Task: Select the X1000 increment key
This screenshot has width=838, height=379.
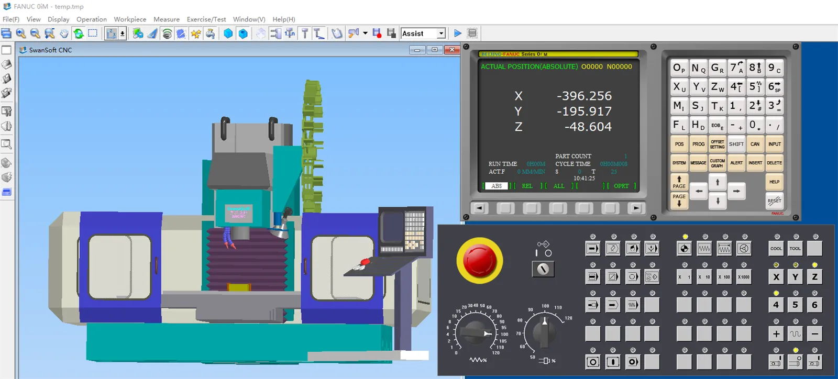Action: [x=744, y=277]
